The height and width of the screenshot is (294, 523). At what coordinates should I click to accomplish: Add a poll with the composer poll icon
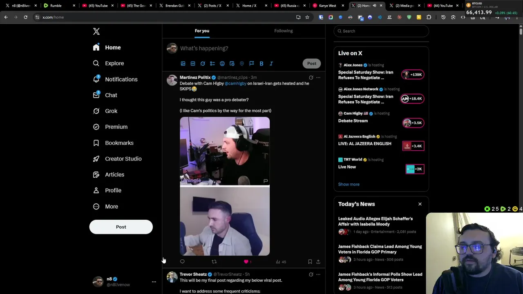tap(212, 64)
